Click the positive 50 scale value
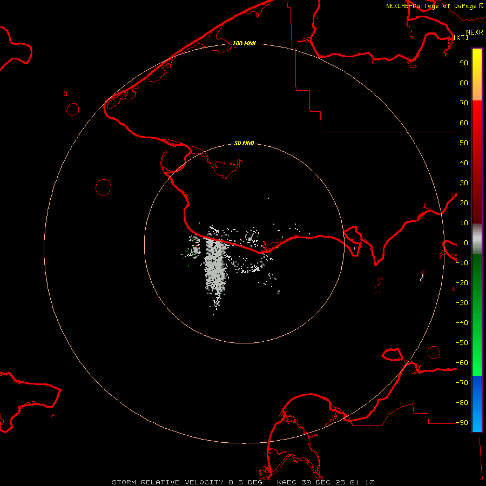 (464, 143)
